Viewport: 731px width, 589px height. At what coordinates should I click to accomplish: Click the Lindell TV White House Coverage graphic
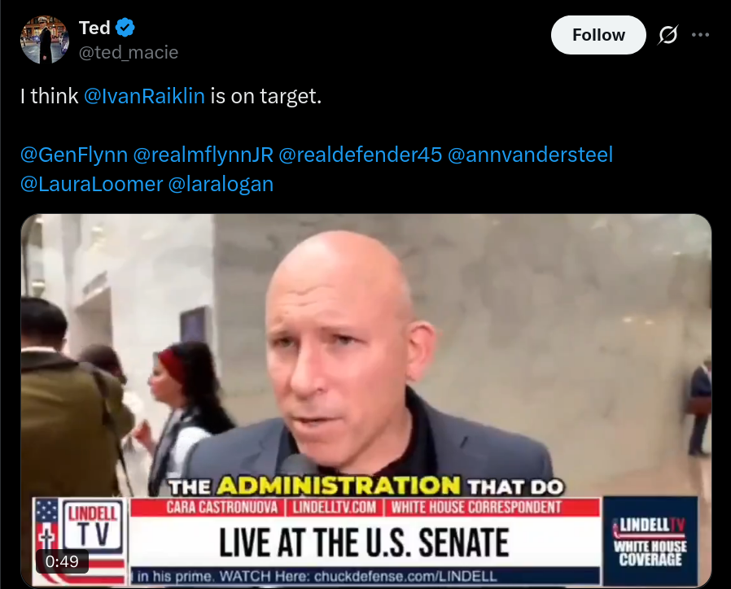coord(650,541)
